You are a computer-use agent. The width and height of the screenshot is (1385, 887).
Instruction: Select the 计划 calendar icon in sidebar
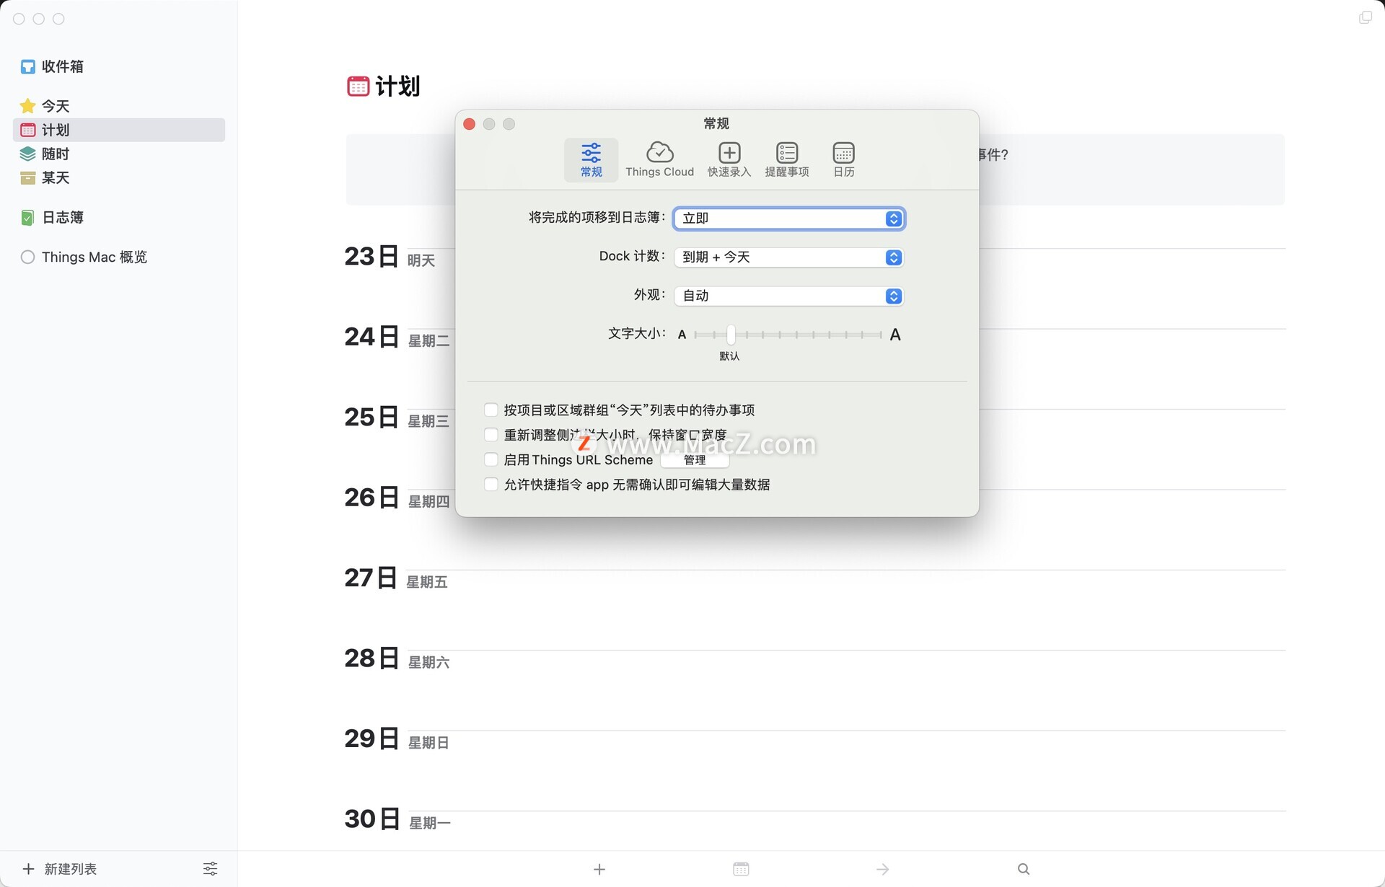click(27, 130)
